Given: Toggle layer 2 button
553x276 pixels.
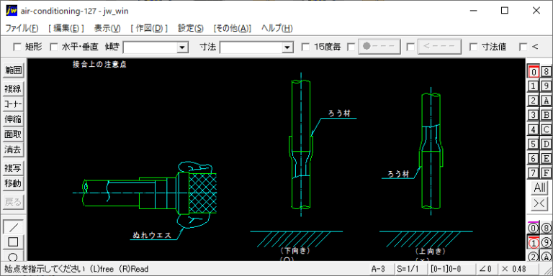Looking at the screenshot, I should pyautogui.click(x=534, y=101).
